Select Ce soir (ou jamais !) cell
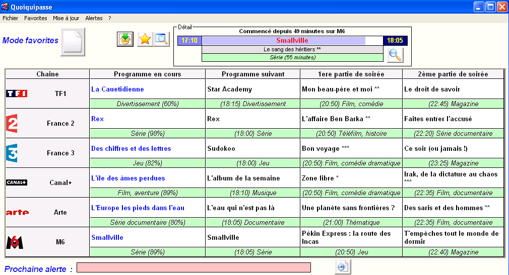Screen dimensions: 509x275 453,148
